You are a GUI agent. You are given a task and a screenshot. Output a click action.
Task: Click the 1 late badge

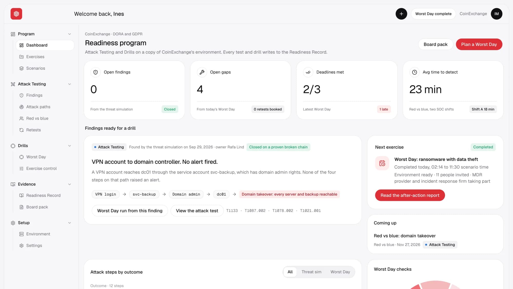click(x=384, y=109)
